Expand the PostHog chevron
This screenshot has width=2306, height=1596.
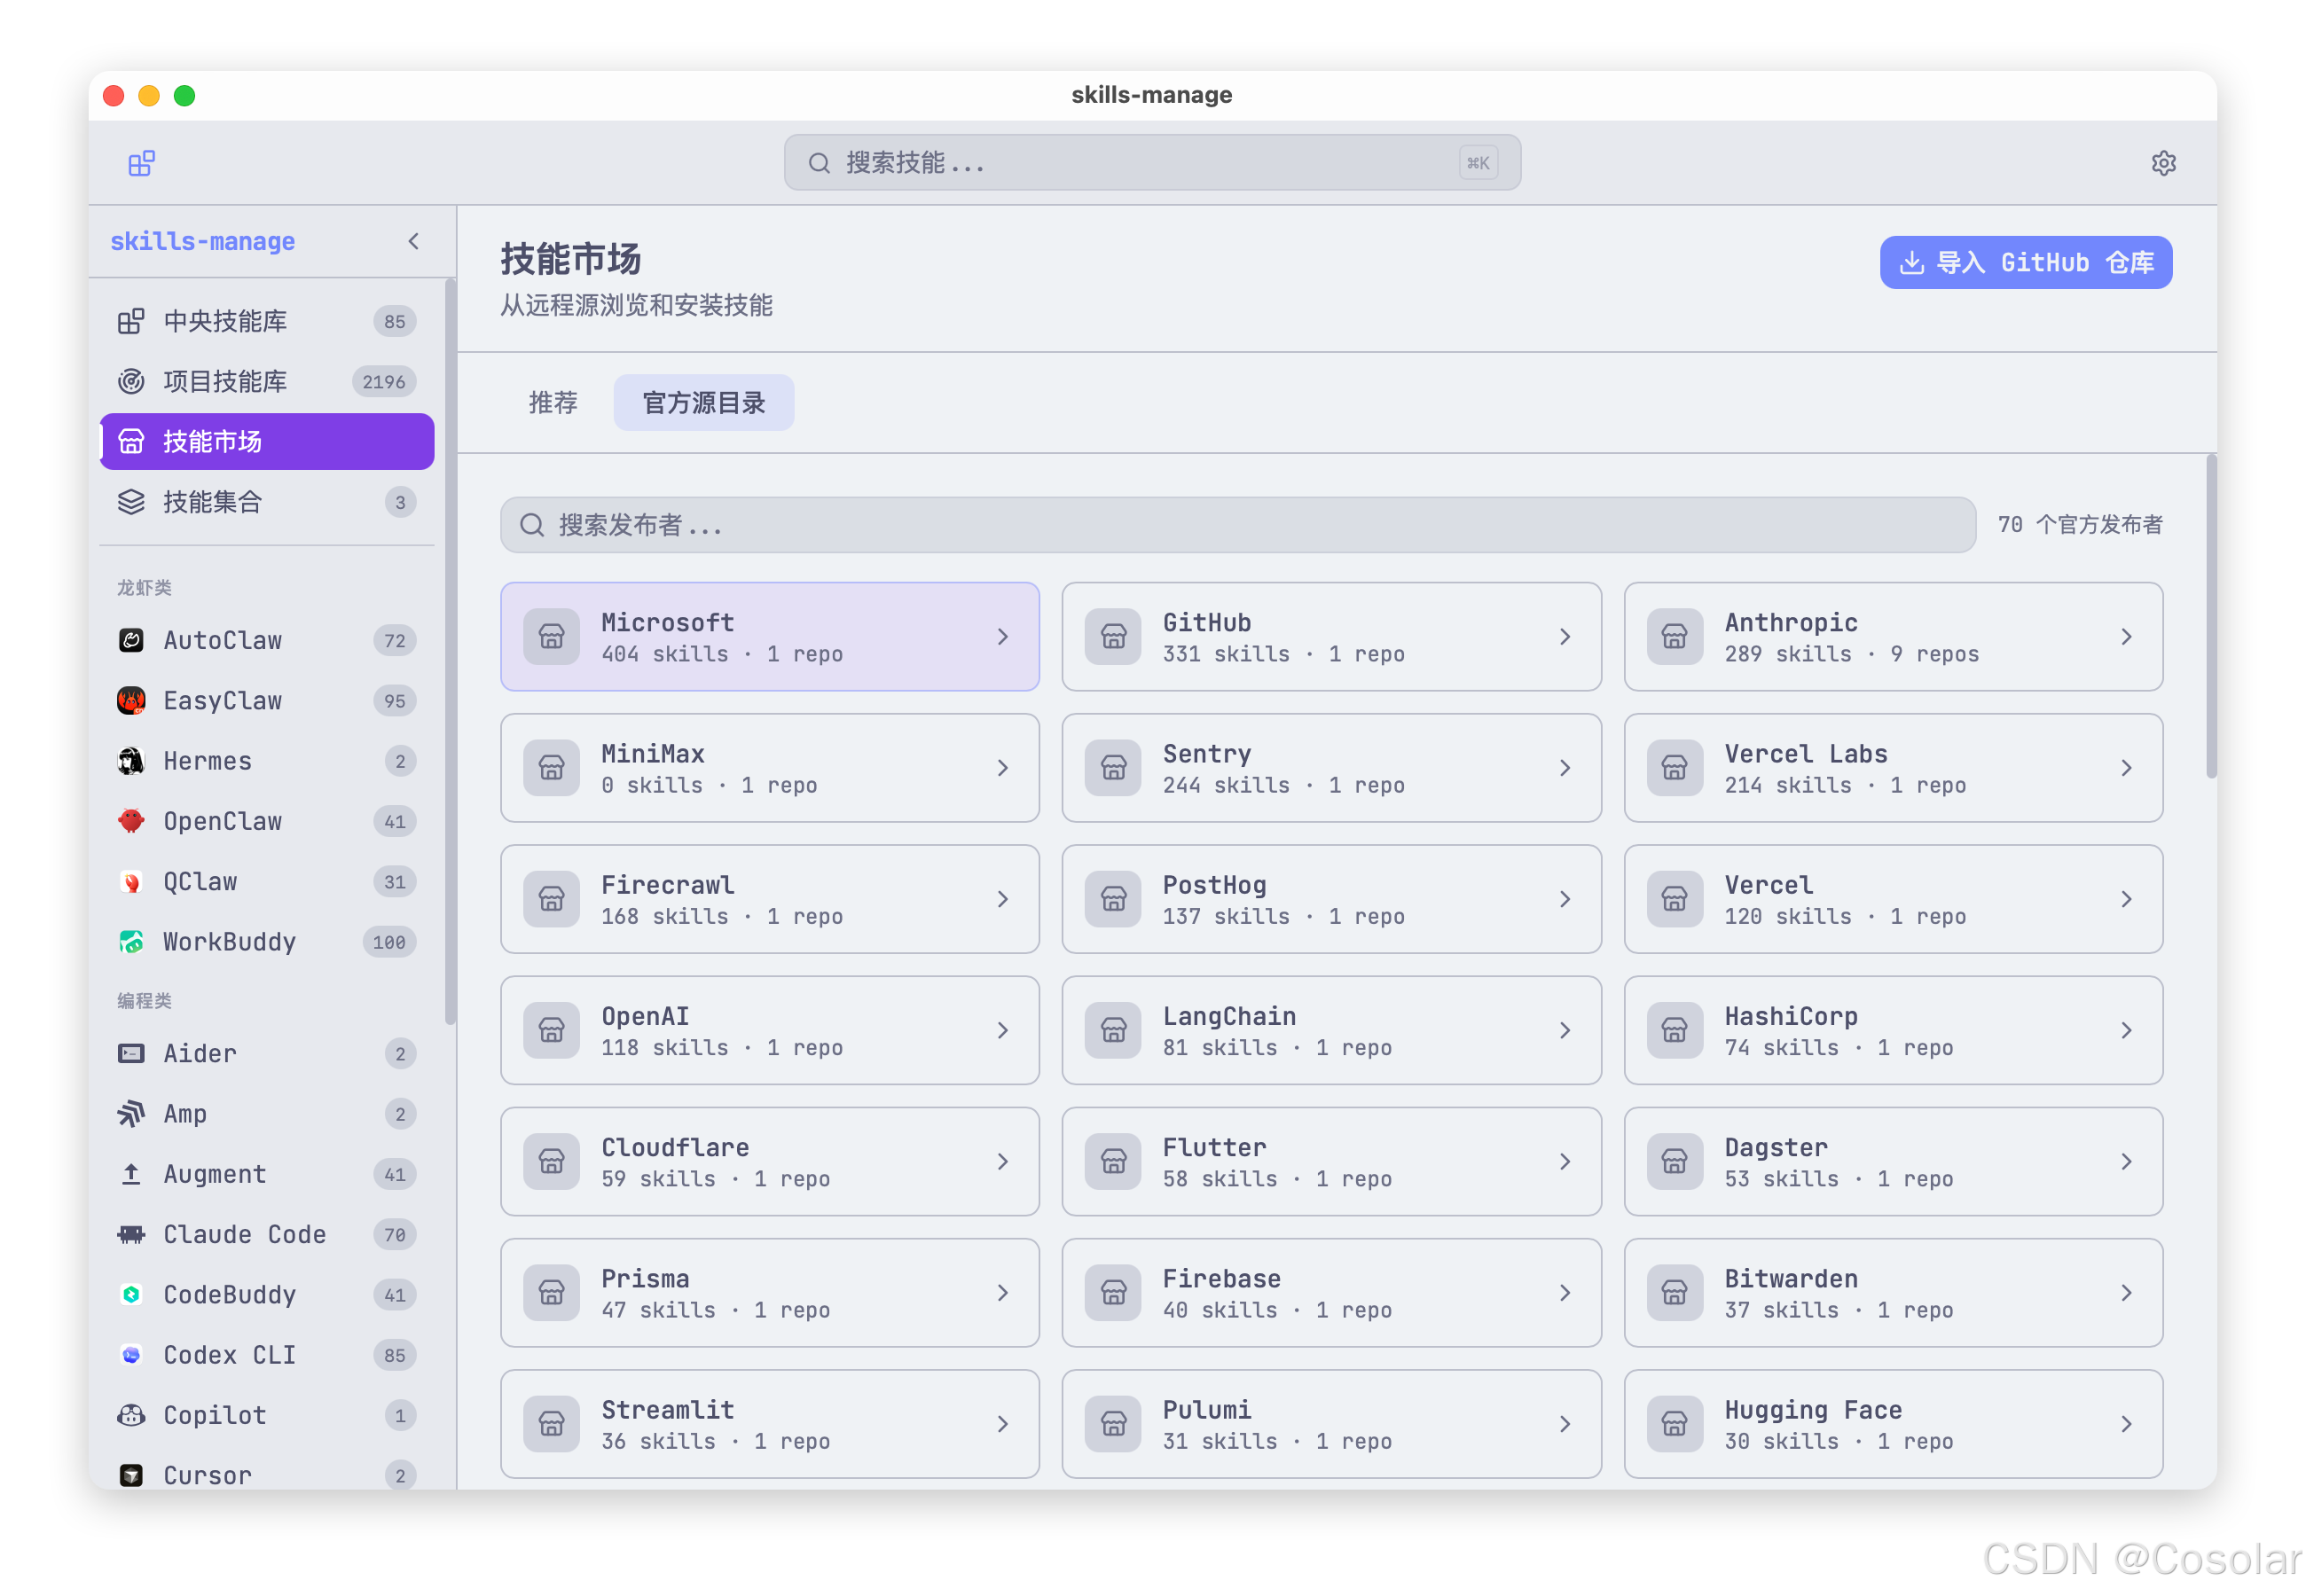1565,899
